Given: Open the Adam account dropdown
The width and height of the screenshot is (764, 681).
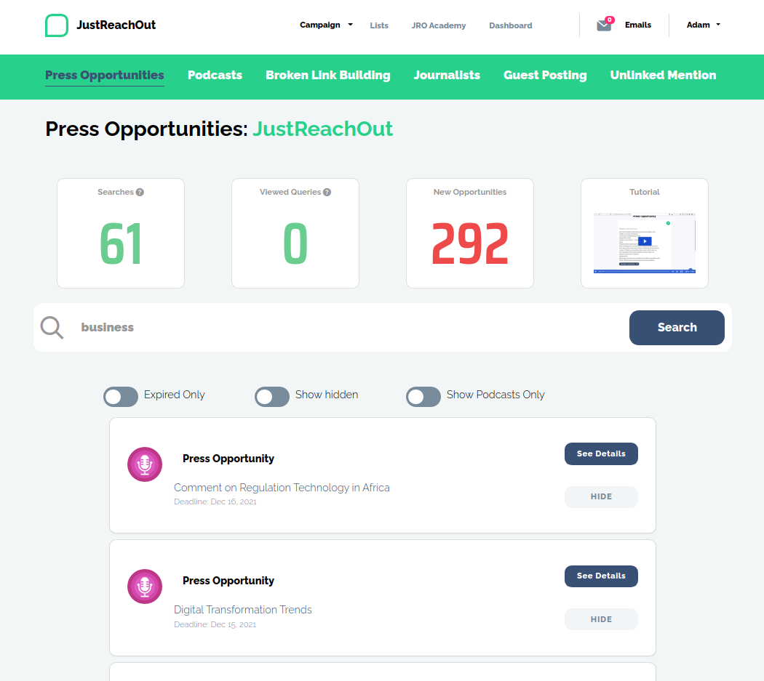Looking at the screenshot, I should pos(703,25).
